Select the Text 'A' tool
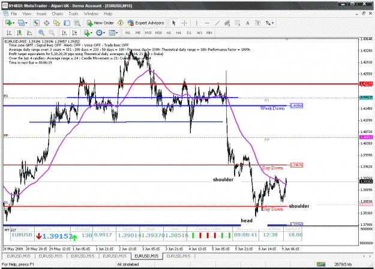This screenshot has width=375, height=269. tap(248, 23)
